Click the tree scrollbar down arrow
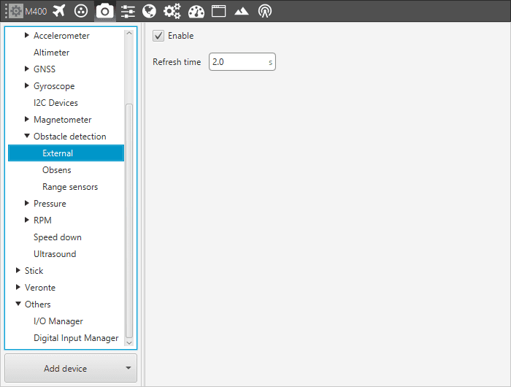511x387 pixels. [129, 342]
